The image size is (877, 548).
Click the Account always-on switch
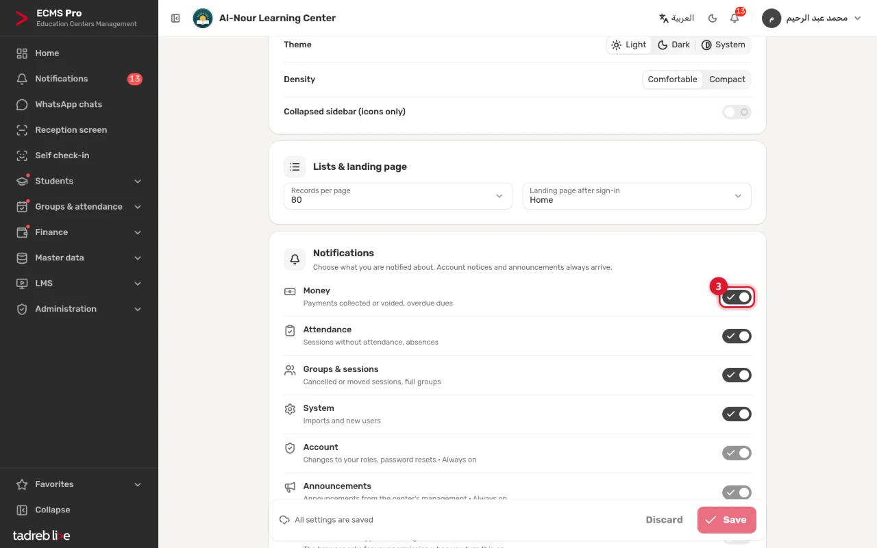[737, 453]
